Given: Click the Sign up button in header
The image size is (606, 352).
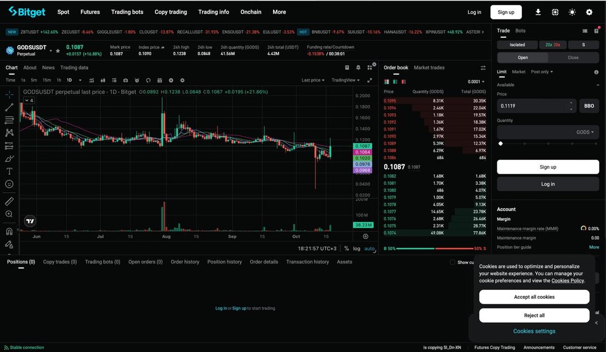Looking at the screenshot, I should (x=506, y=12).
